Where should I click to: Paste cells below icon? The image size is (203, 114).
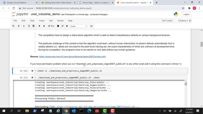tap(34, 26)
